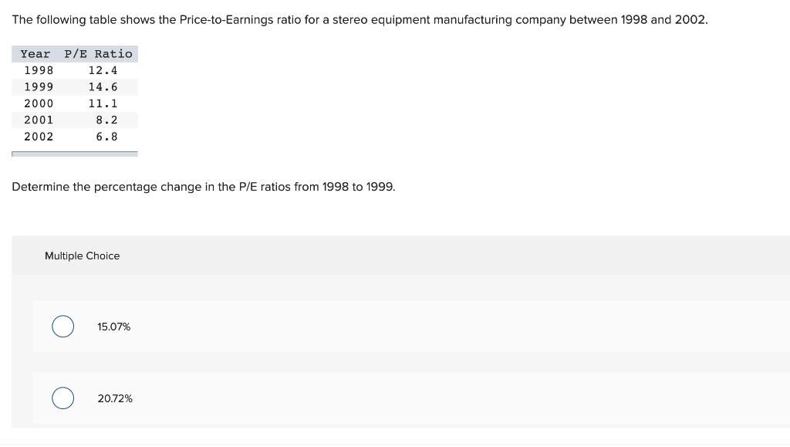
Task: Select the 15.07% radio button
Action: [x=63, y=327]
